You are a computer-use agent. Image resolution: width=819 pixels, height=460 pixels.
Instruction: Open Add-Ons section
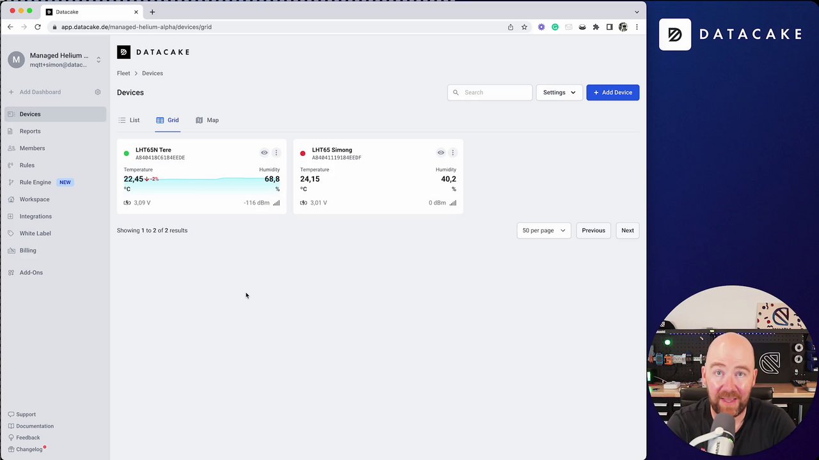point(31,272)
